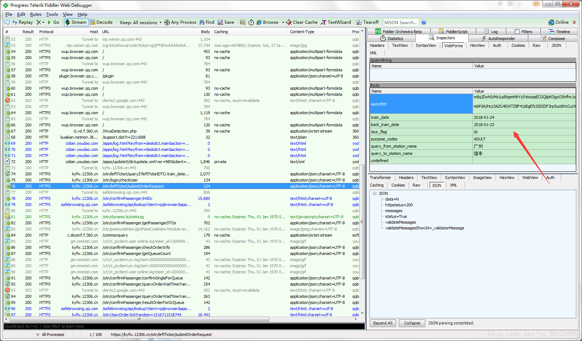Select the response Transformer tab
Screen dimensions: 582x341
[x=380, y=178]
